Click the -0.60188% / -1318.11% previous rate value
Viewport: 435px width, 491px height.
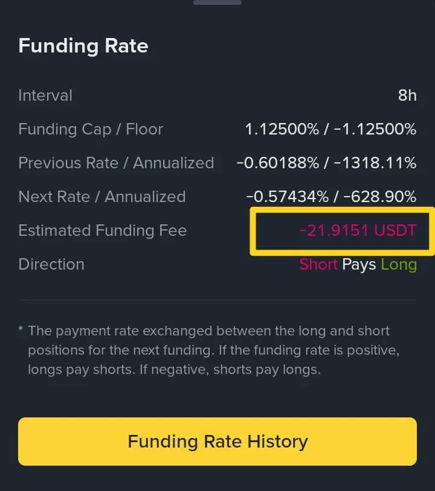(x=326, y=163)
